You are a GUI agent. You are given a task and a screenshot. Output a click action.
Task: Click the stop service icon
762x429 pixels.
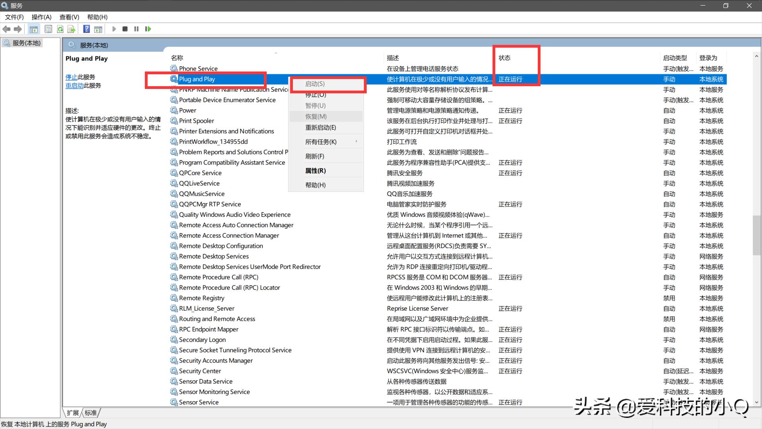tap(125, 29)
